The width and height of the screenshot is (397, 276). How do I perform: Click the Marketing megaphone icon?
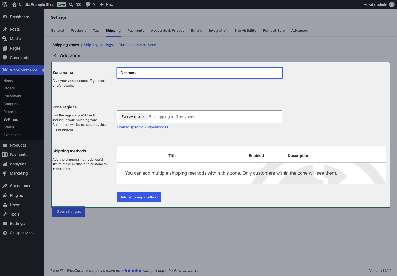click(5, 173)
